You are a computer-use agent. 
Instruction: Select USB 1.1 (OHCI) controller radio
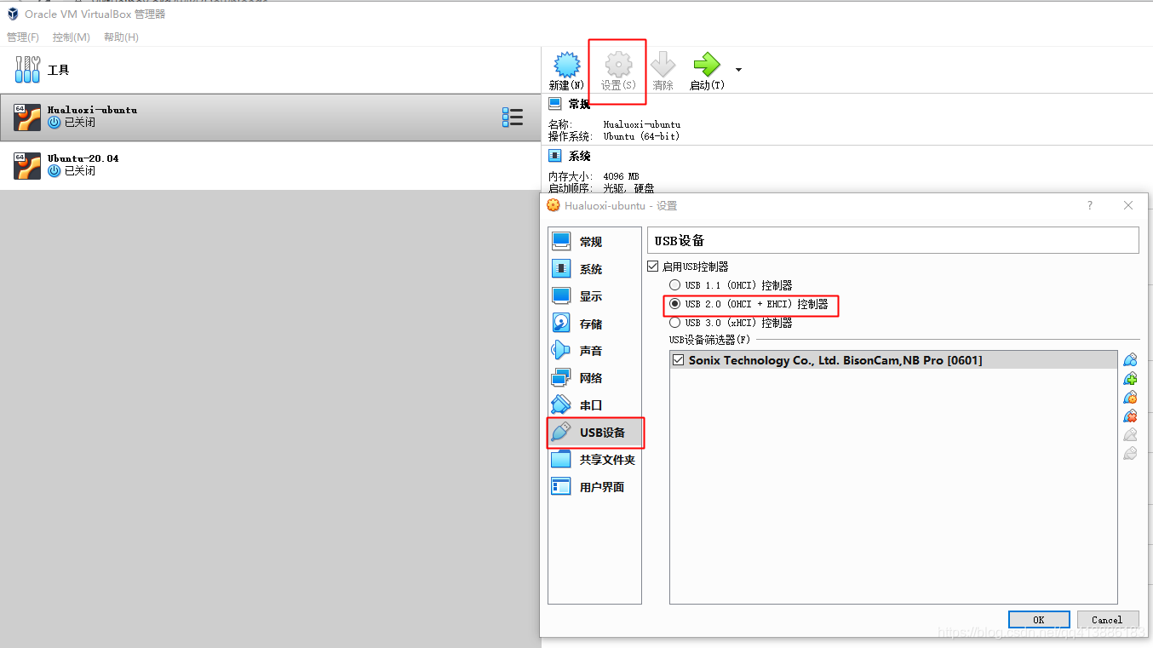[674, 285]
